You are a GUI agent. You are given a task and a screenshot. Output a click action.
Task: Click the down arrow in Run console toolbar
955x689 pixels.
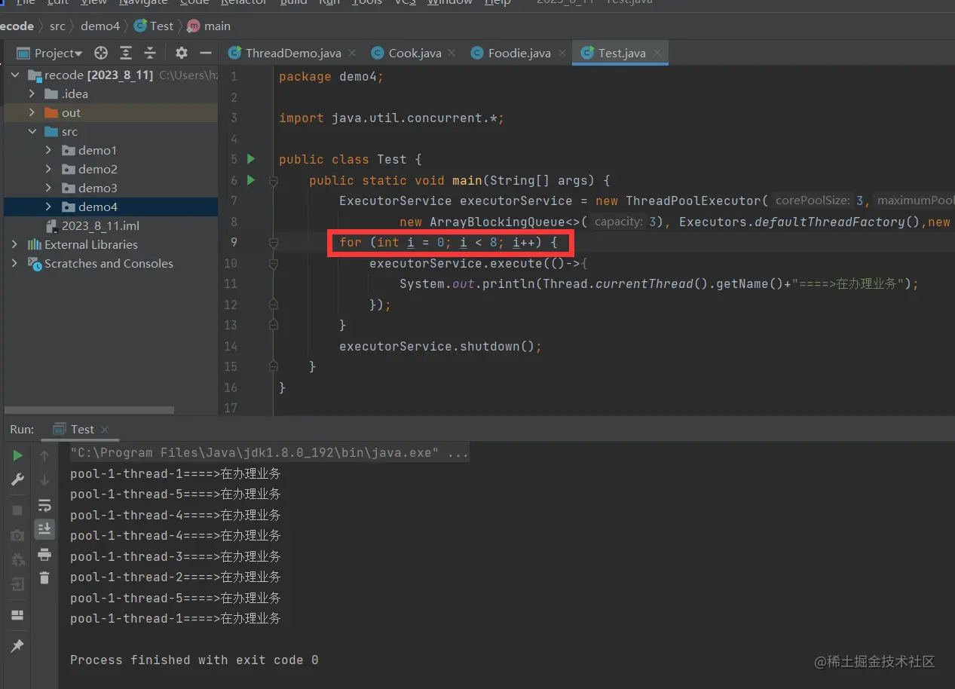pyautogui.click(x=44, y=479)
